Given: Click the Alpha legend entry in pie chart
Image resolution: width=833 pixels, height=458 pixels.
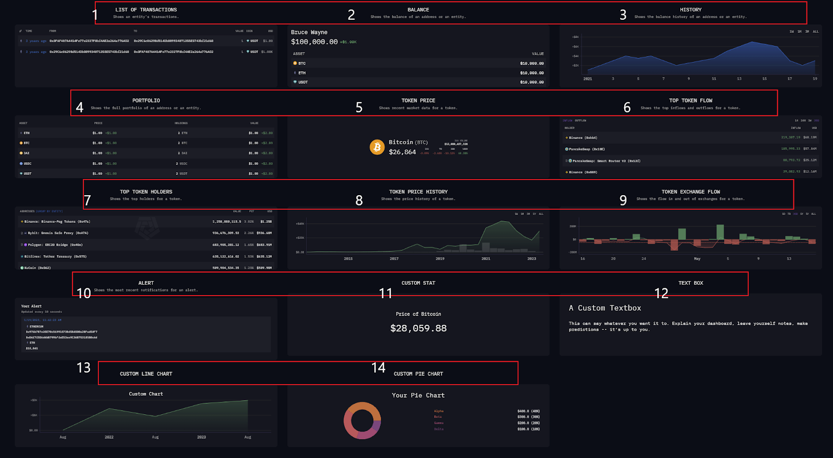Looking at the screenshot, I should pos(439,411).
